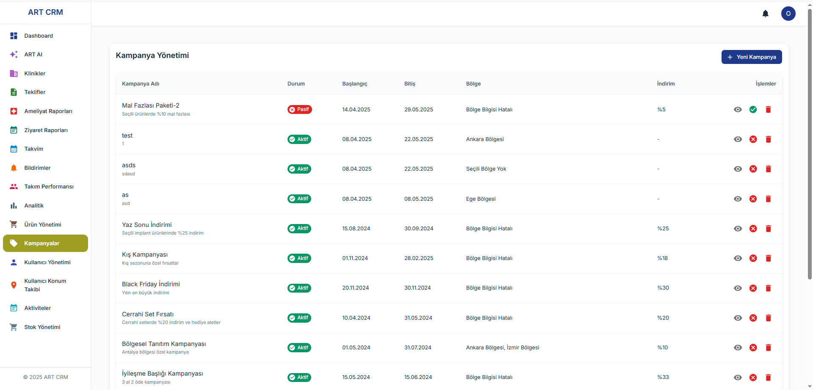The height and width of the screenshot is (390, 813).
Task: Deactivate the test campaign
Action: click(x=753, y=139)
